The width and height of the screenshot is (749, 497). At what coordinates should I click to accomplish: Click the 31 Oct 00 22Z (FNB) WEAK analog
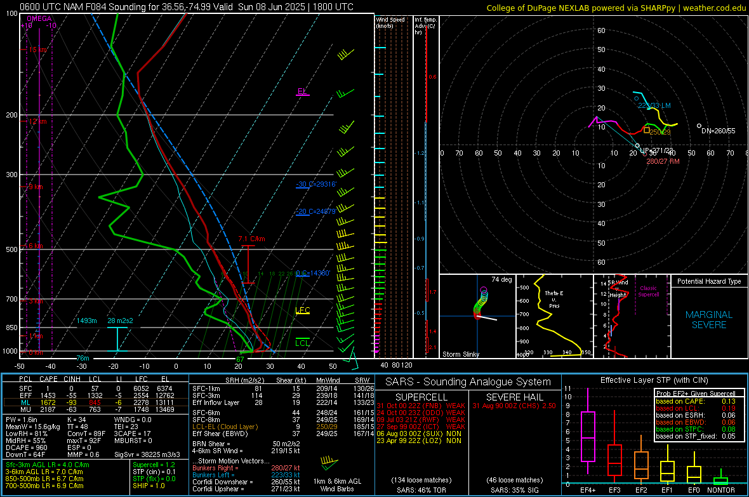coord(421,406)
